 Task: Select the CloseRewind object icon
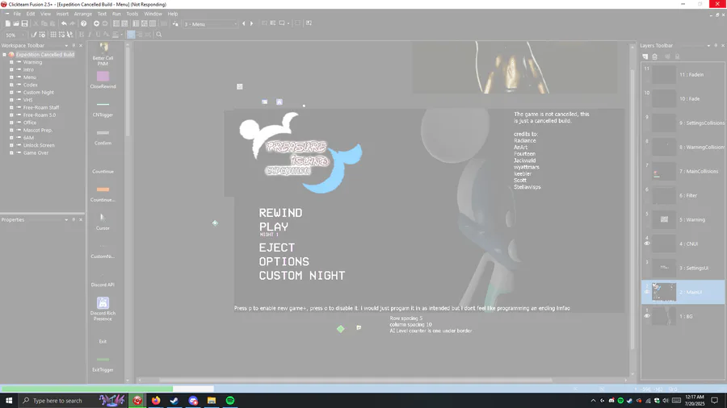103,77
